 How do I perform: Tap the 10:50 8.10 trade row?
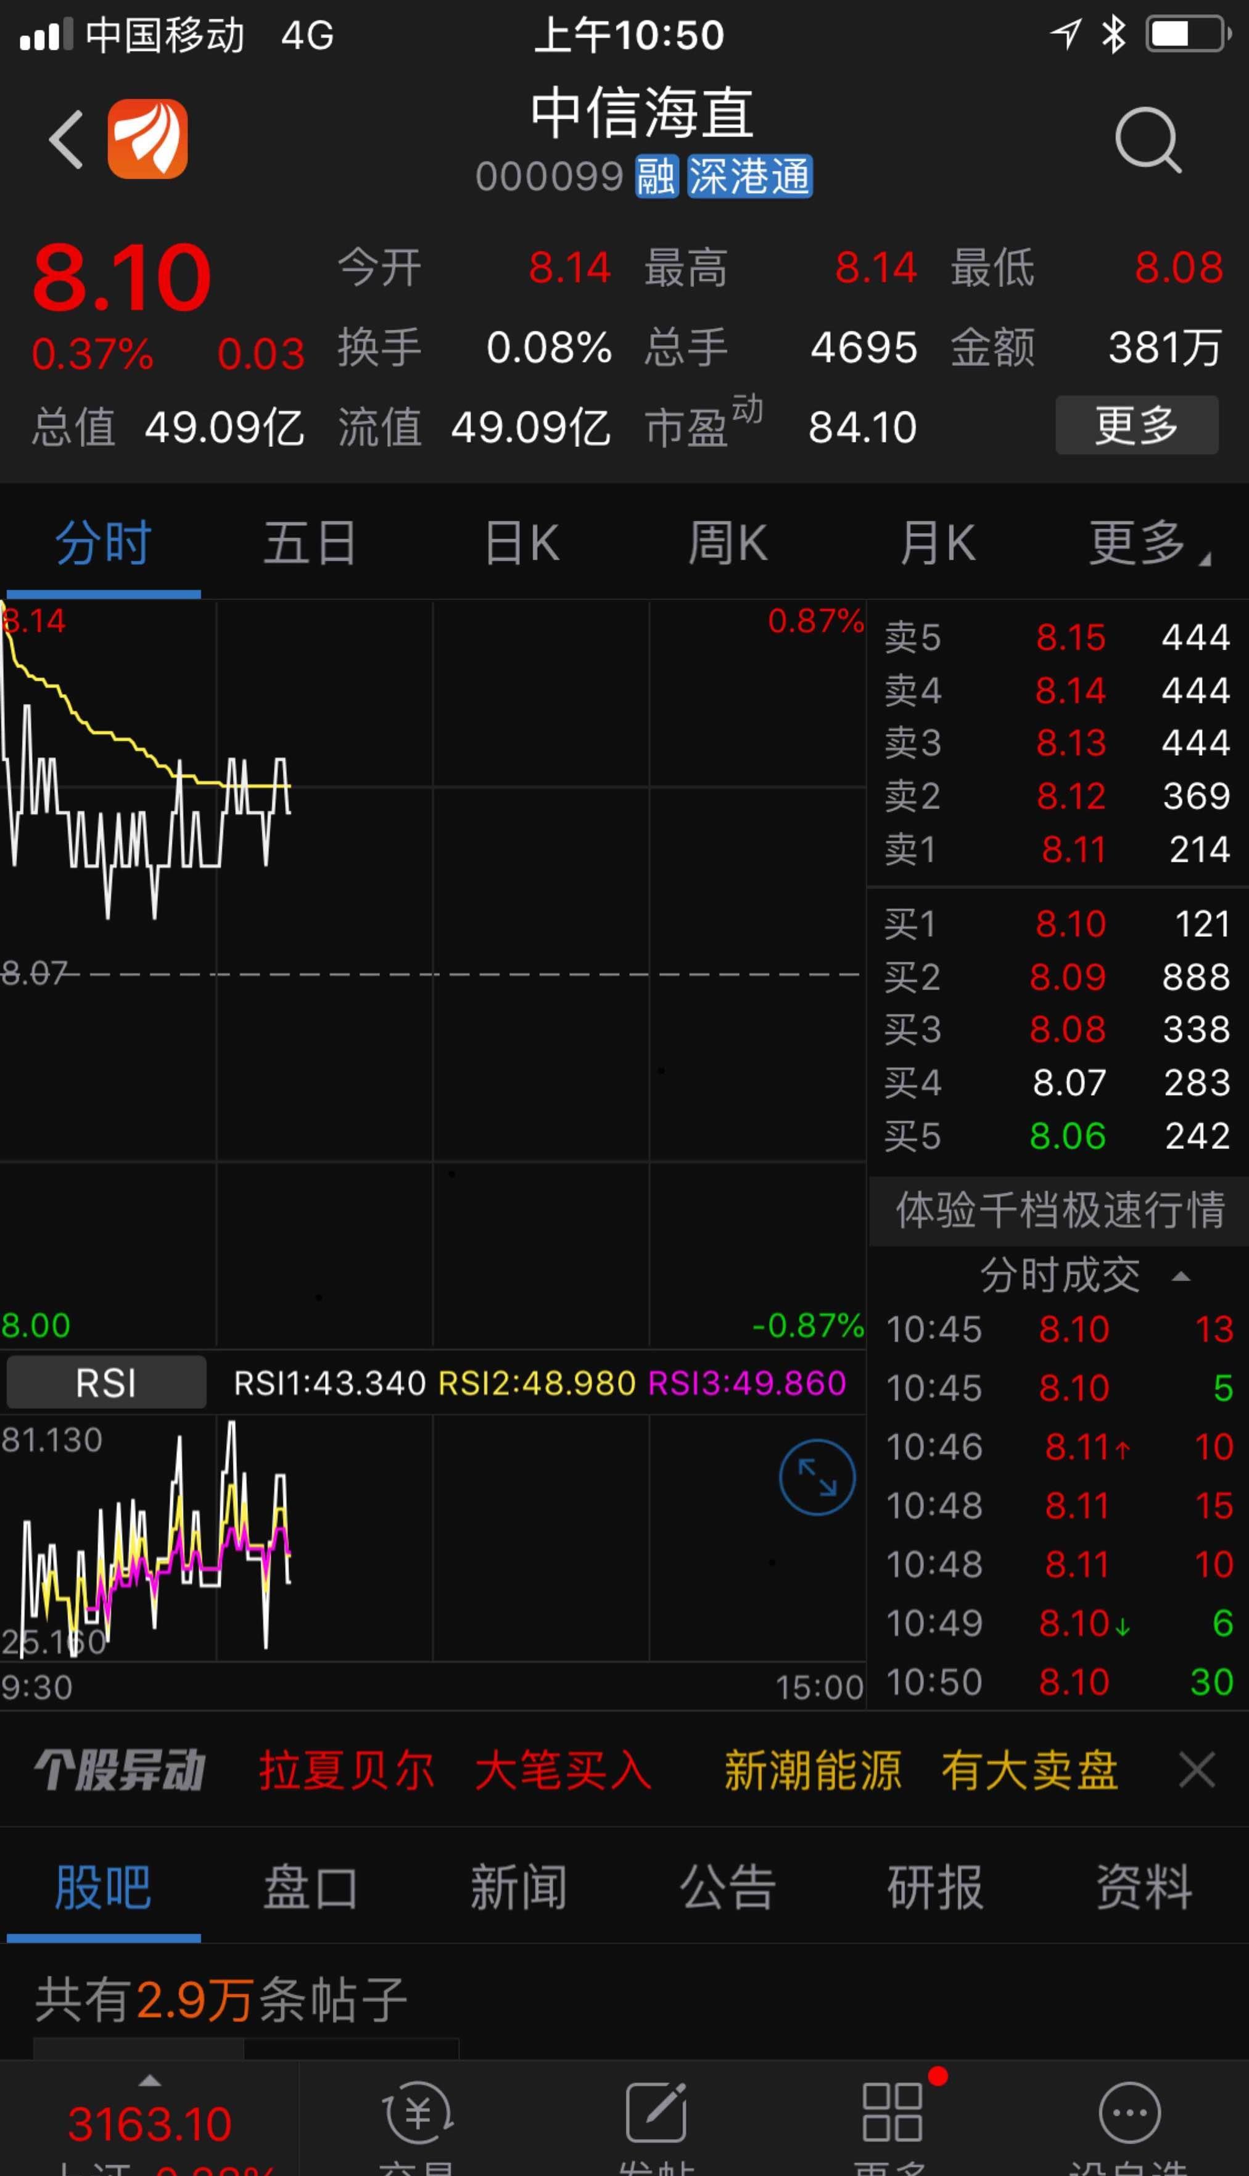click(1058, 1682)
